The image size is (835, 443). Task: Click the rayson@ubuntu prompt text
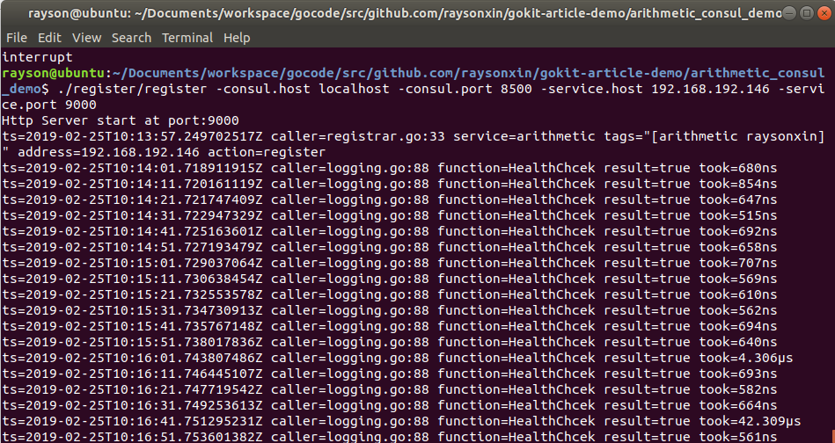pos(54,73)
